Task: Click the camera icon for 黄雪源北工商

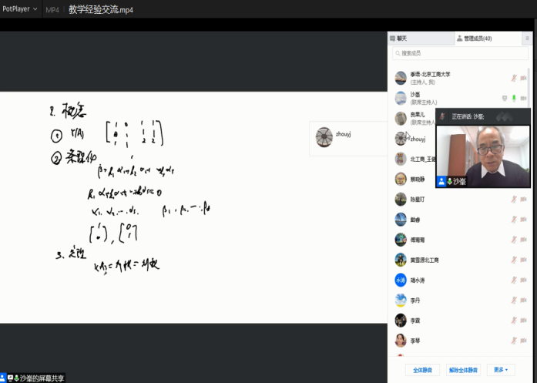Action: click(524, 260)
